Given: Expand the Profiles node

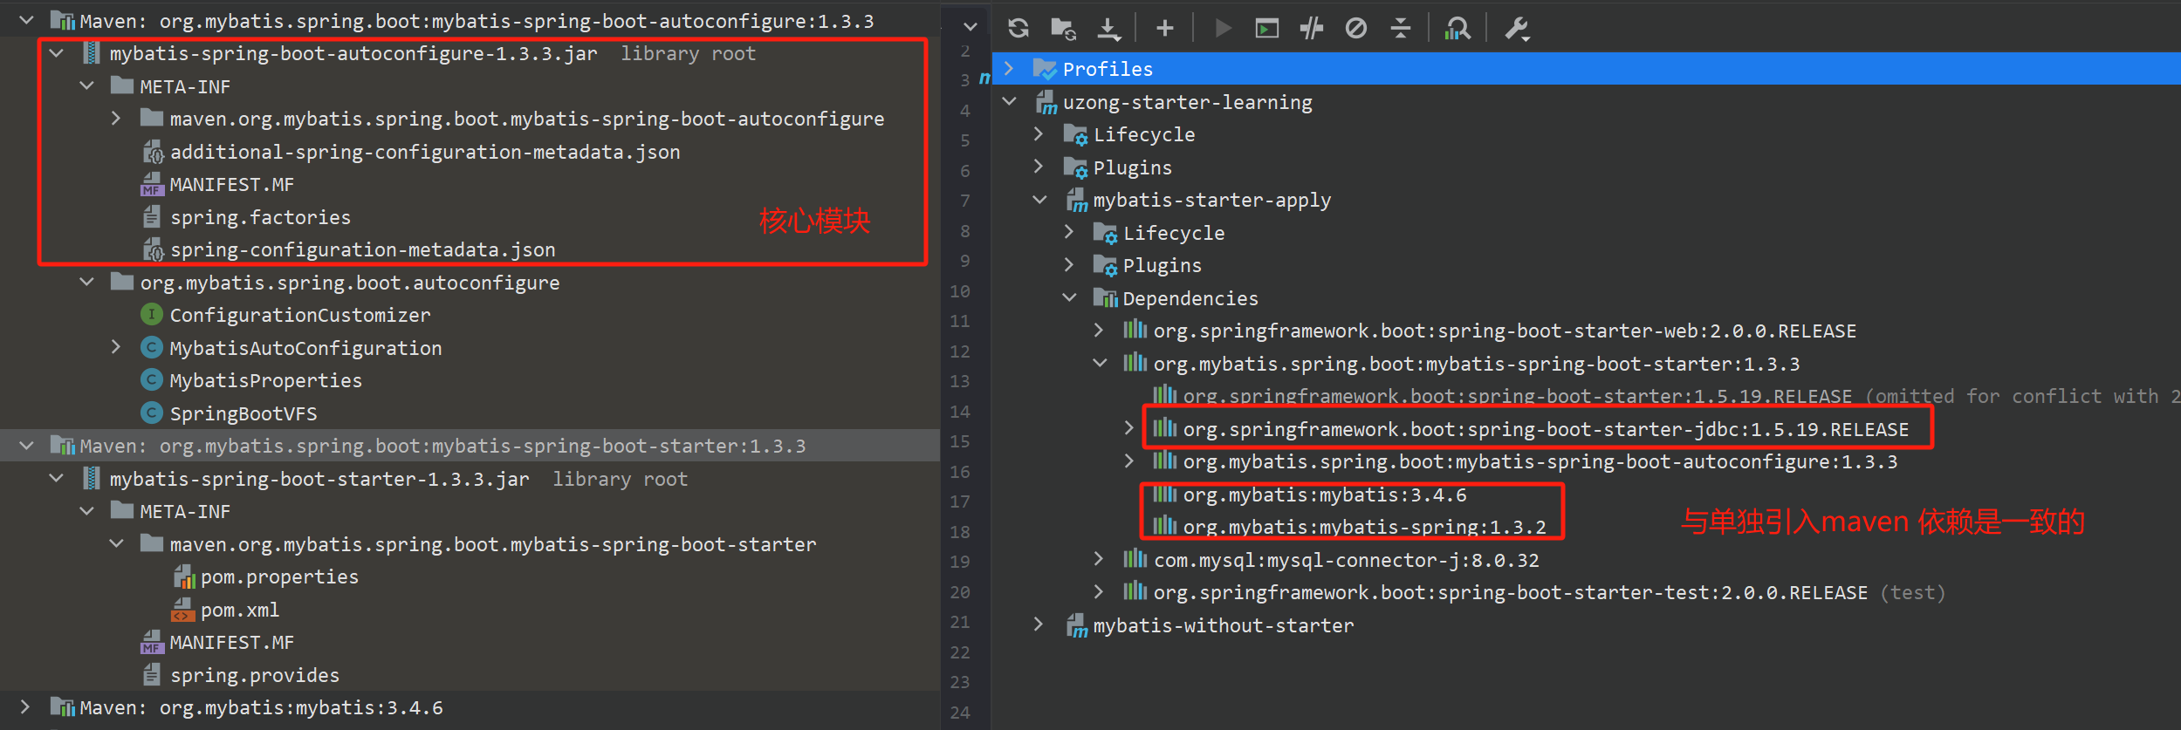Looking at the screenshot, I should (1010, 68).
